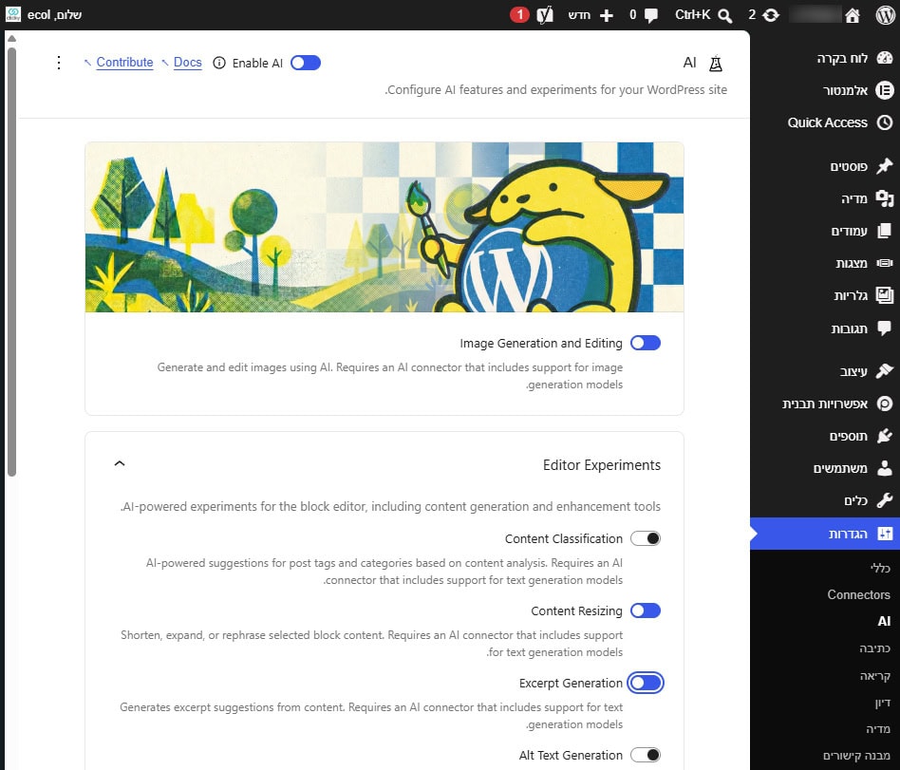This screenshot has width=900, height=770.
Task: Click the Wapuu banner image
Action: point(384,227)
